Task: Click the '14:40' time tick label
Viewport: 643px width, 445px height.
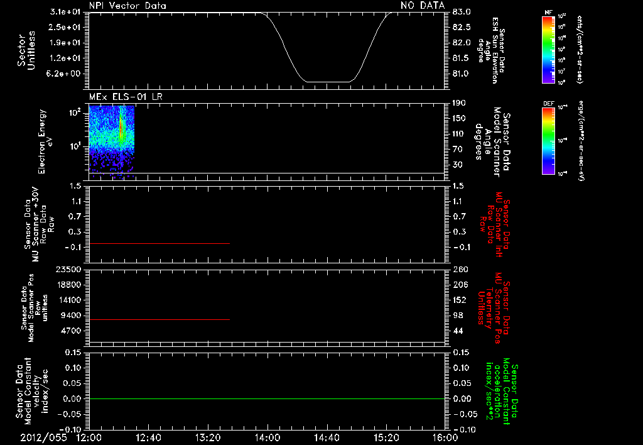Action: tap(327, 437)
